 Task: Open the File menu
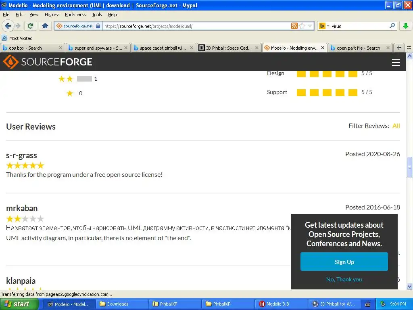click(x=6, y=15)
